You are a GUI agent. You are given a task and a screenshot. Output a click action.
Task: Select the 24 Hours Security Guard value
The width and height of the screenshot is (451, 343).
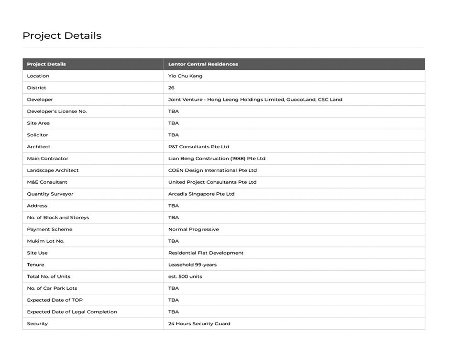[x=199, y=324]
